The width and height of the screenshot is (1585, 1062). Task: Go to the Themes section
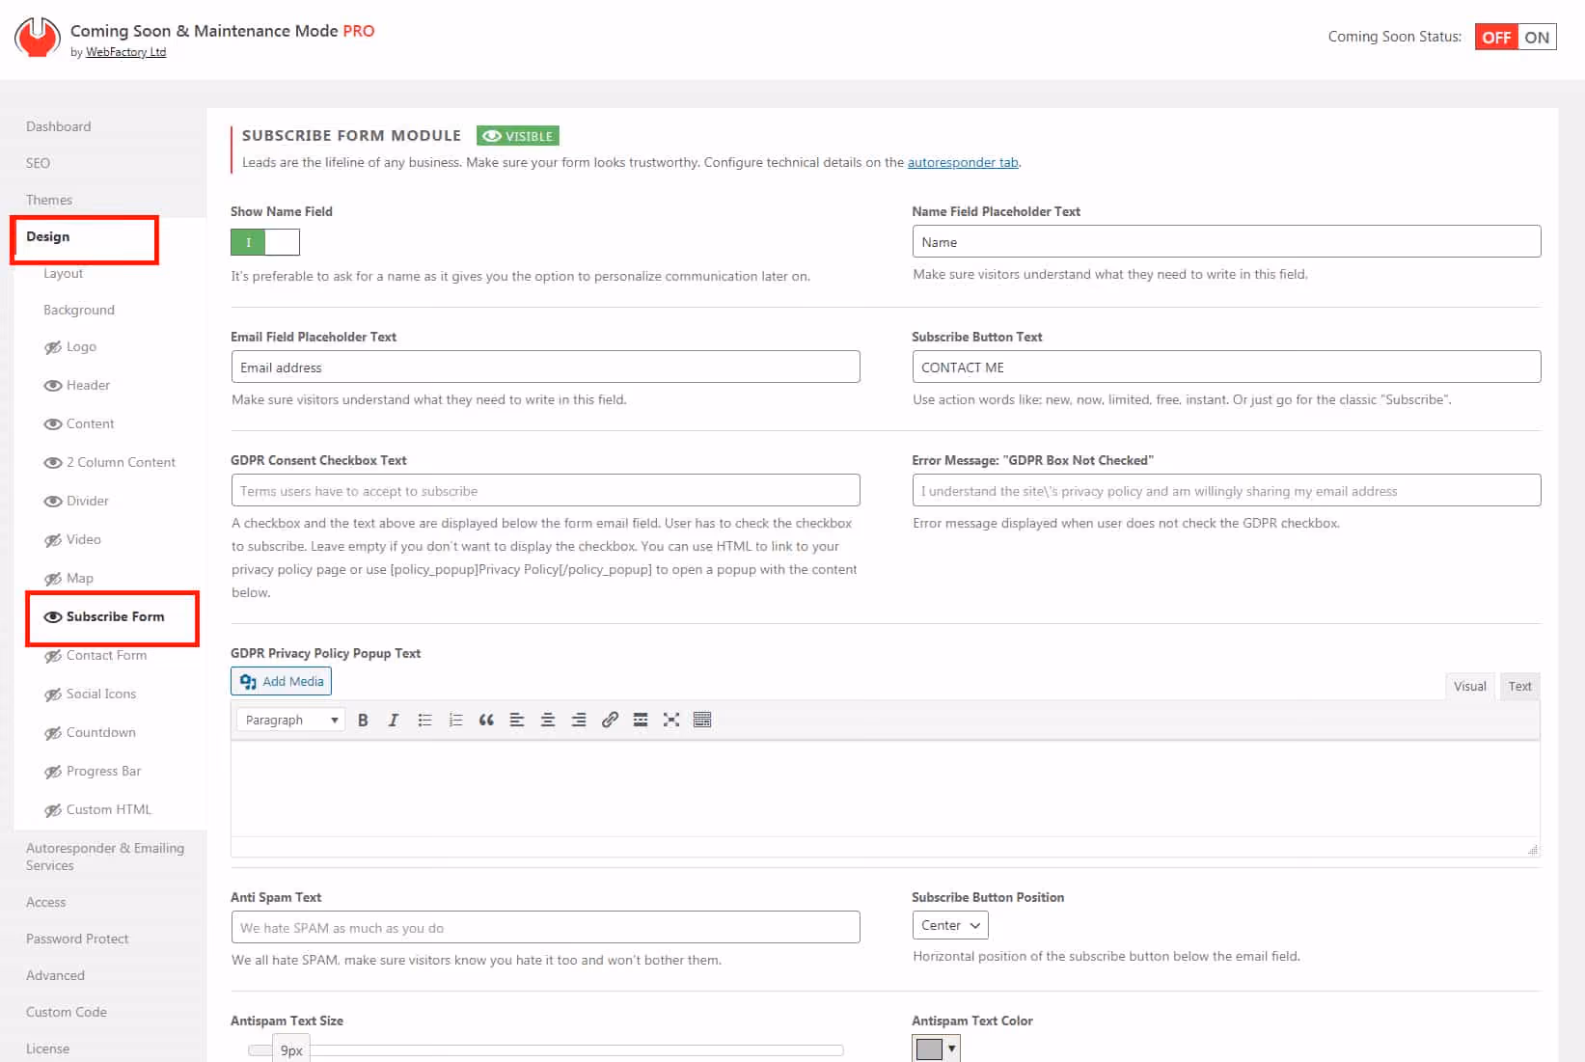click(49, 200)
